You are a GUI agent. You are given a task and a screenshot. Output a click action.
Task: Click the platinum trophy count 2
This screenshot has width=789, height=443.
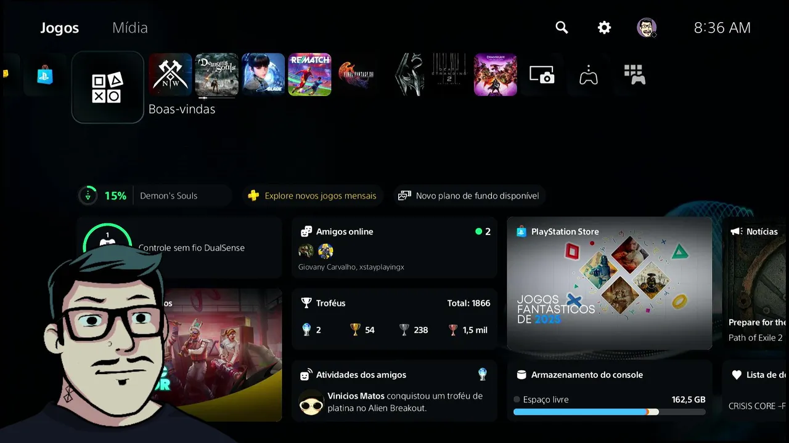tap(311, 330)
